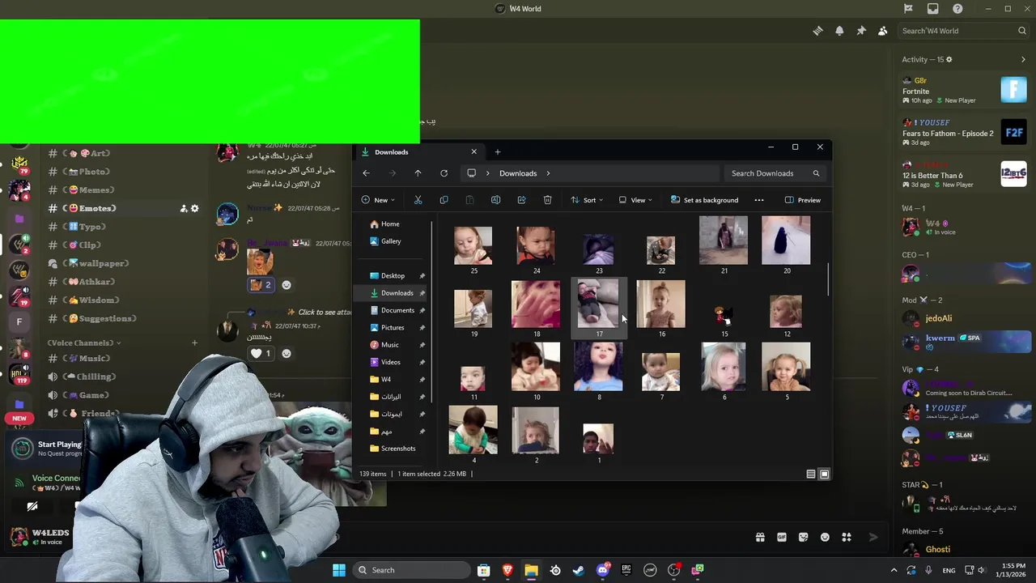
Task: Open Activity settings gear in Discord
Action: click(949, 59)
